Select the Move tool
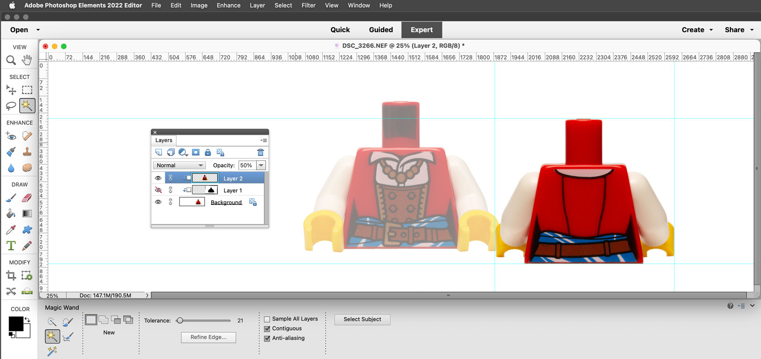This screenshot has height=359, width=761. pos(11,90)
